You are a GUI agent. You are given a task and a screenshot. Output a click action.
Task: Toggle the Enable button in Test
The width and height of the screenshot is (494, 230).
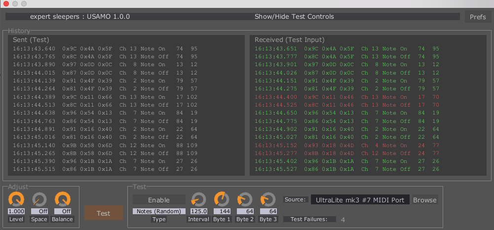click(159, 200)
